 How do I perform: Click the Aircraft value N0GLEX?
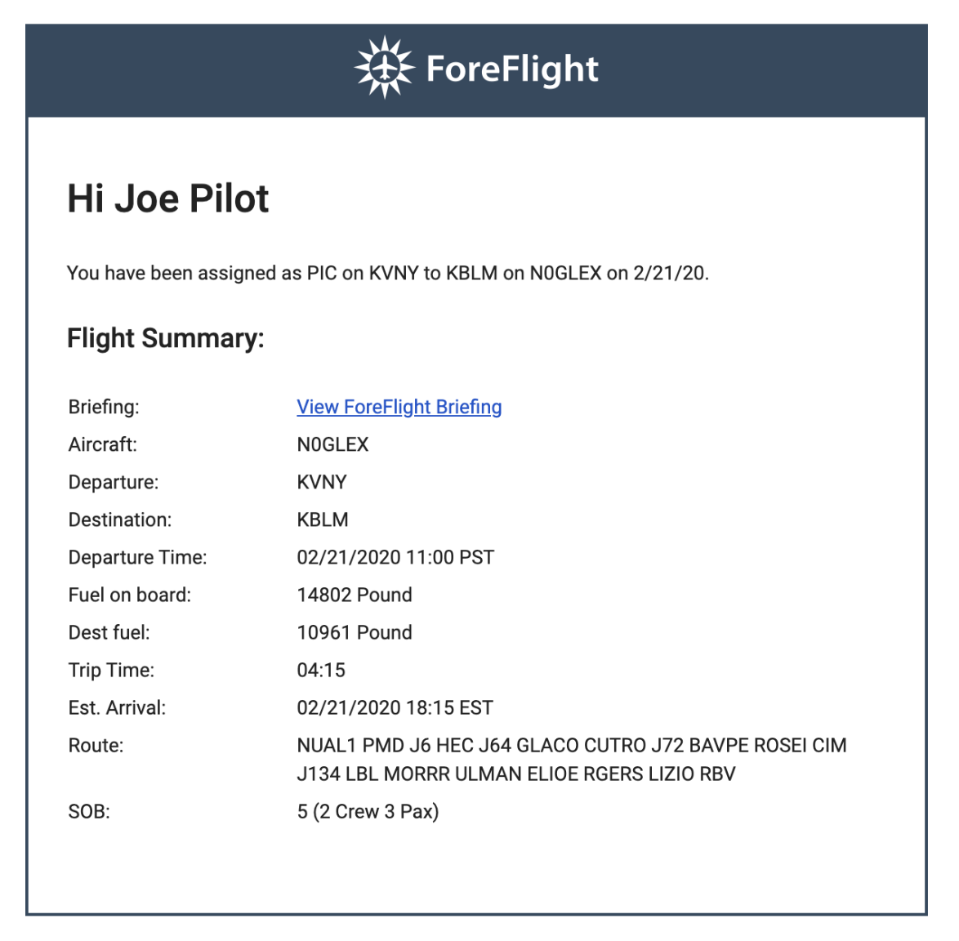(332, 444)
